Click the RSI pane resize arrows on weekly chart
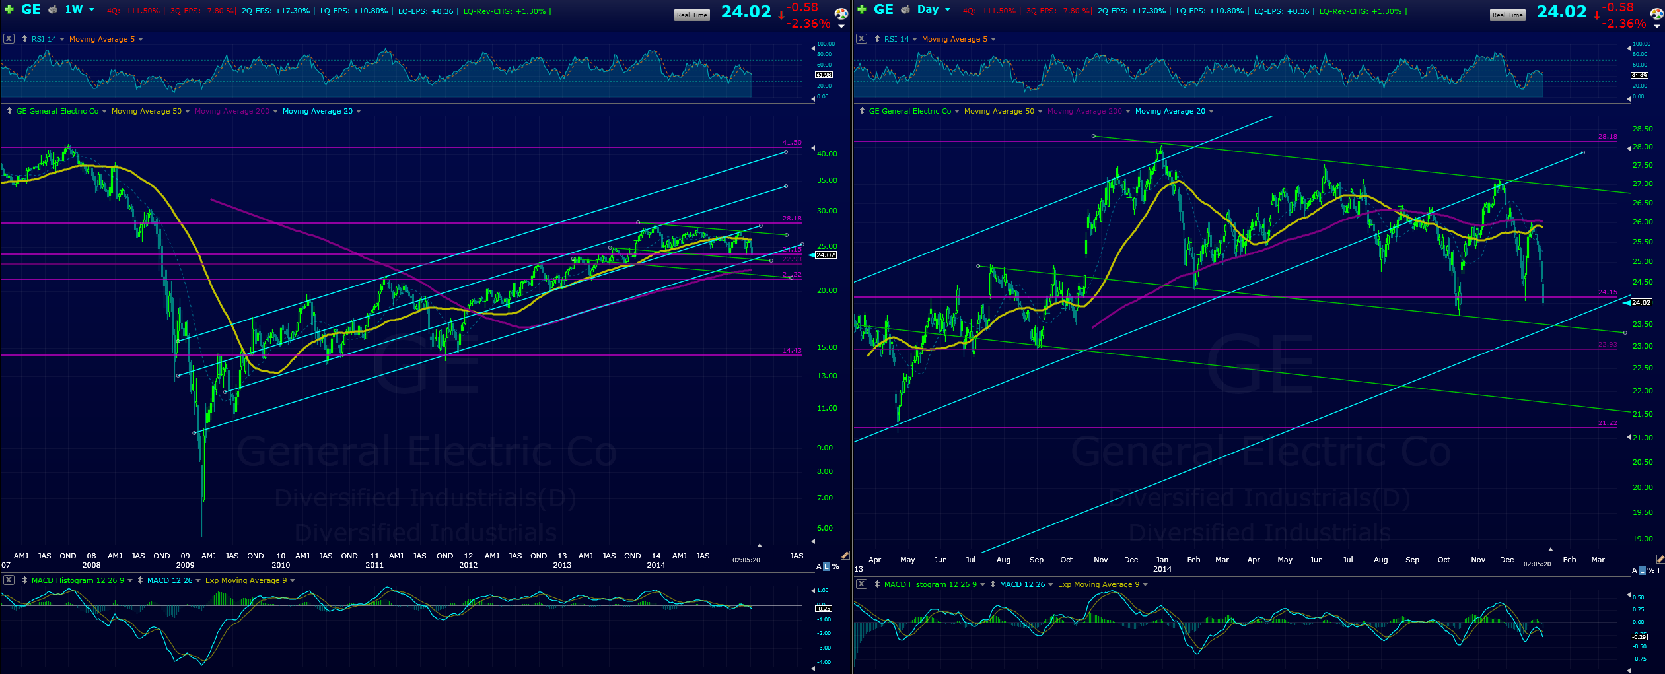1665x674 pixels. (24, 39)
